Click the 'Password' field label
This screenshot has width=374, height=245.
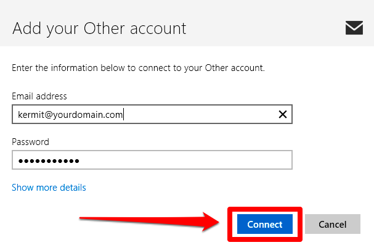click(x=31, y=142)
